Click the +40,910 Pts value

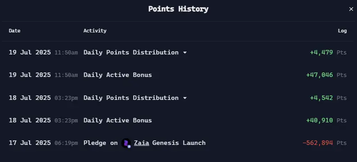[x=326, y=121]
